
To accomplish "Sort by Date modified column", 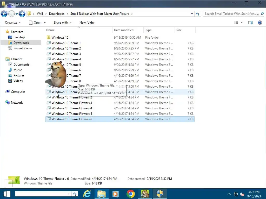I will coord(124,30).
